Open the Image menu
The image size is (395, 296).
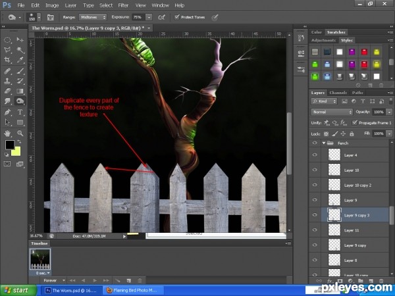[52, 5]
